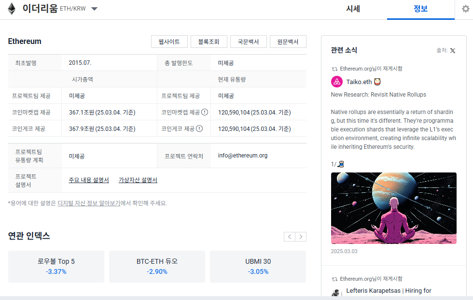Click the 프로젝트 연락처 label
This screenshot has height=300, width=473.
[x=184, y=156]
